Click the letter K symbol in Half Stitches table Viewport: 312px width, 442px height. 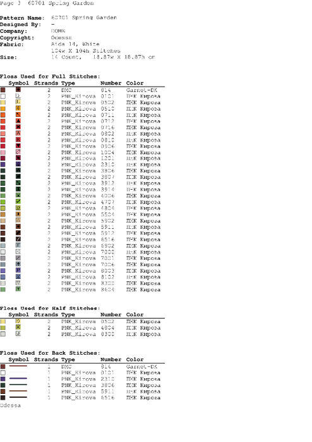tap(18, 328)
